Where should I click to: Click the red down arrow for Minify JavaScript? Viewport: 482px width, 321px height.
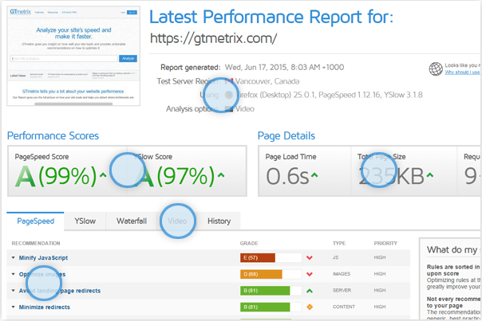[310, 258]
